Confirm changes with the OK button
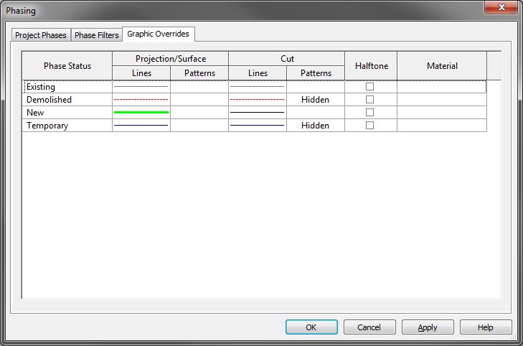Viewport: 523px width, 346px height. tap(311, 327)
